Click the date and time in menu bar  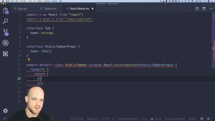199,1
